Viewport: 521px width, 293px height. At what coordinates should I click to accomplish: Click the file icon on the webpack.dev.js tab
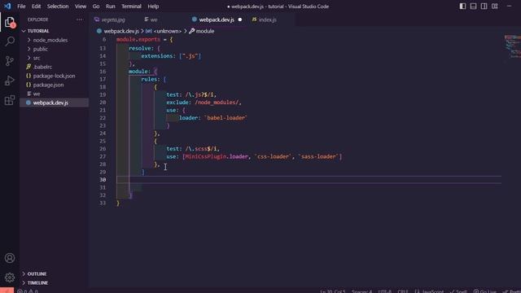click(195, 20)
